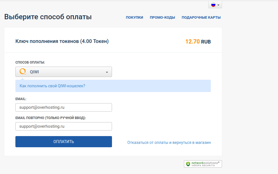Click the Network Solutions green shield icon
The image size is (278, 174).
coord(188,164)
